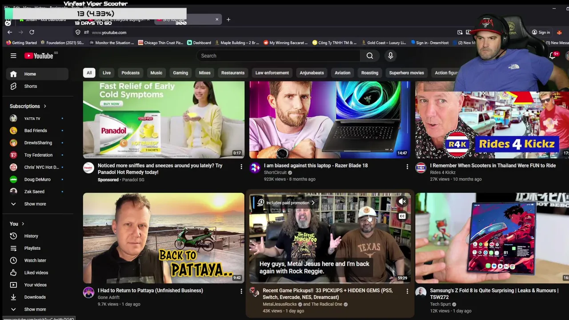Open Liked videos in the sidebar
Viewport: 569px width, 320px height.
[x=37, y=272]
